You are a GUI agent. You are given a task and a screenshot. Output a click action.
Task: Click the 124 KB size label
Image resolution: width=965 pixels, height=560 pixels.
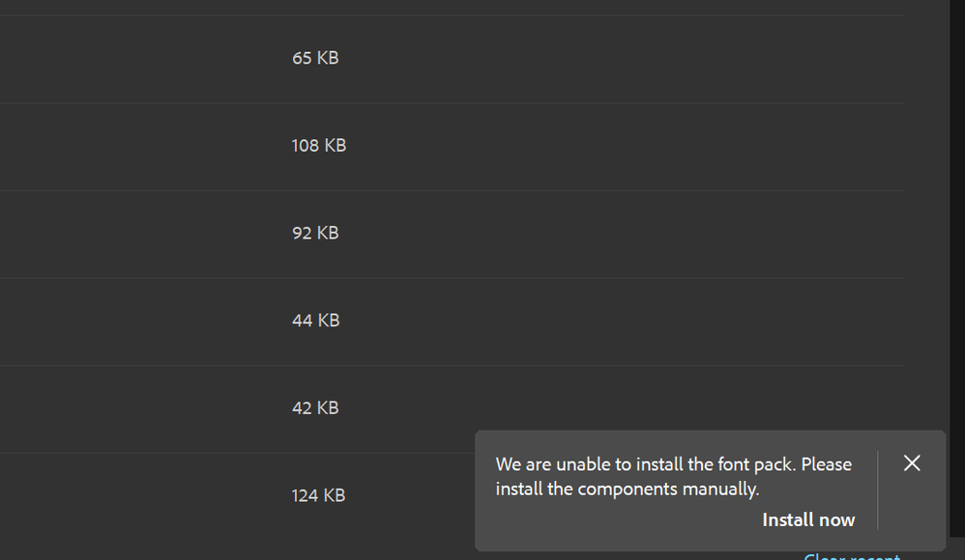click(318, 495)
